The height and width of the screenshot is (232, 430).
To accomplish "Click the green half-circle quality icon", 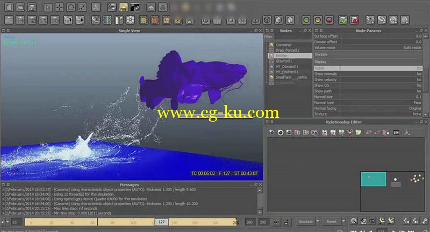I will [x=306, y=20].
